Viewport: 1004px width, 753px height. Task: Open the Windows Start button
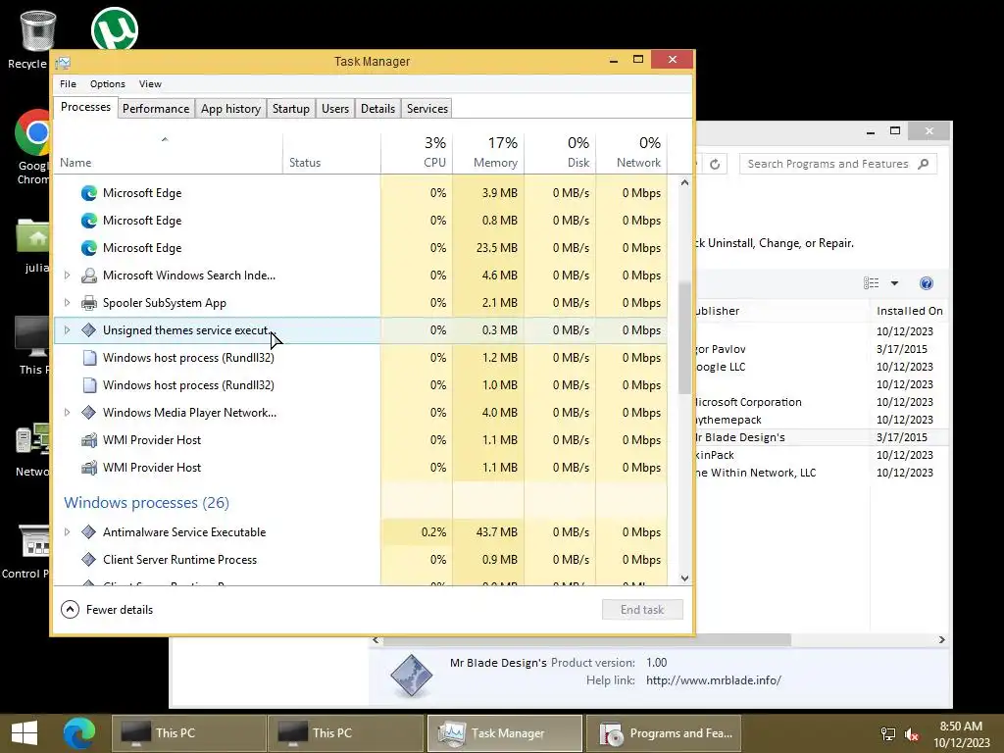point(25,733)
